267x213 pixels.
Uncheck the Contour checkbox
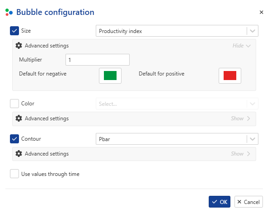14,139
